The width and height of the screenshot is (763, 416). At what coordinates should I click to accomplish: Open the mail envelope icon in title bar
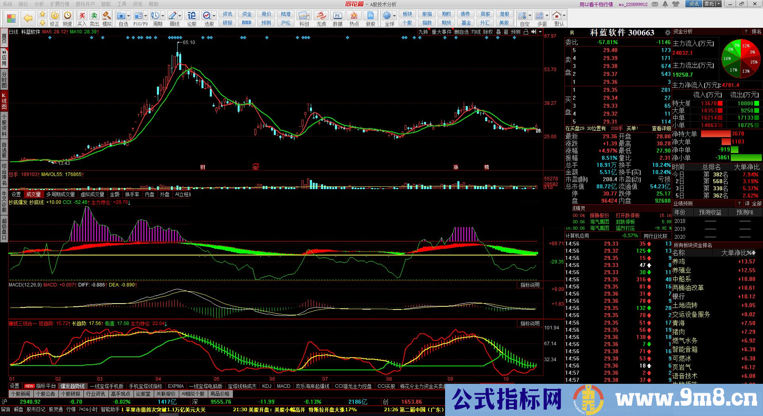point(655,4)
